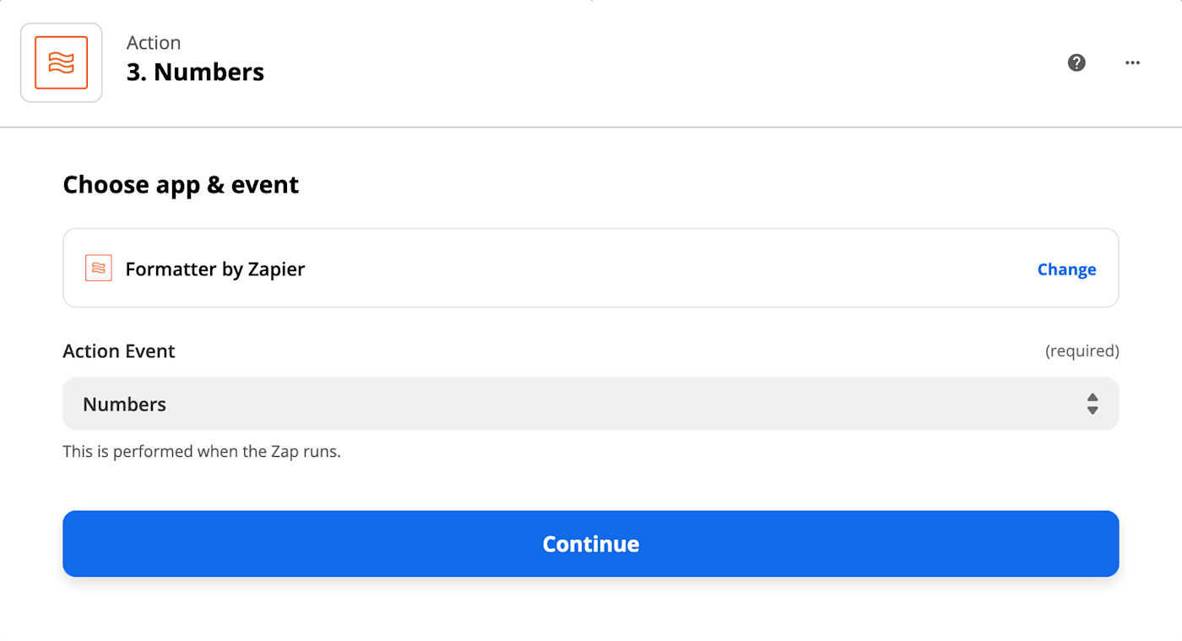1182x641 pixels.
Task: Open the Action Event dropdown showing Numbers
Action: coord(590,404)
